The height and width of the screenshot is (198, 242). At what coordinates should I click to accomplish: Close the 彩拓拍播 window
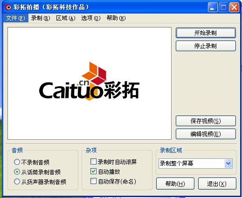[234, 7]
